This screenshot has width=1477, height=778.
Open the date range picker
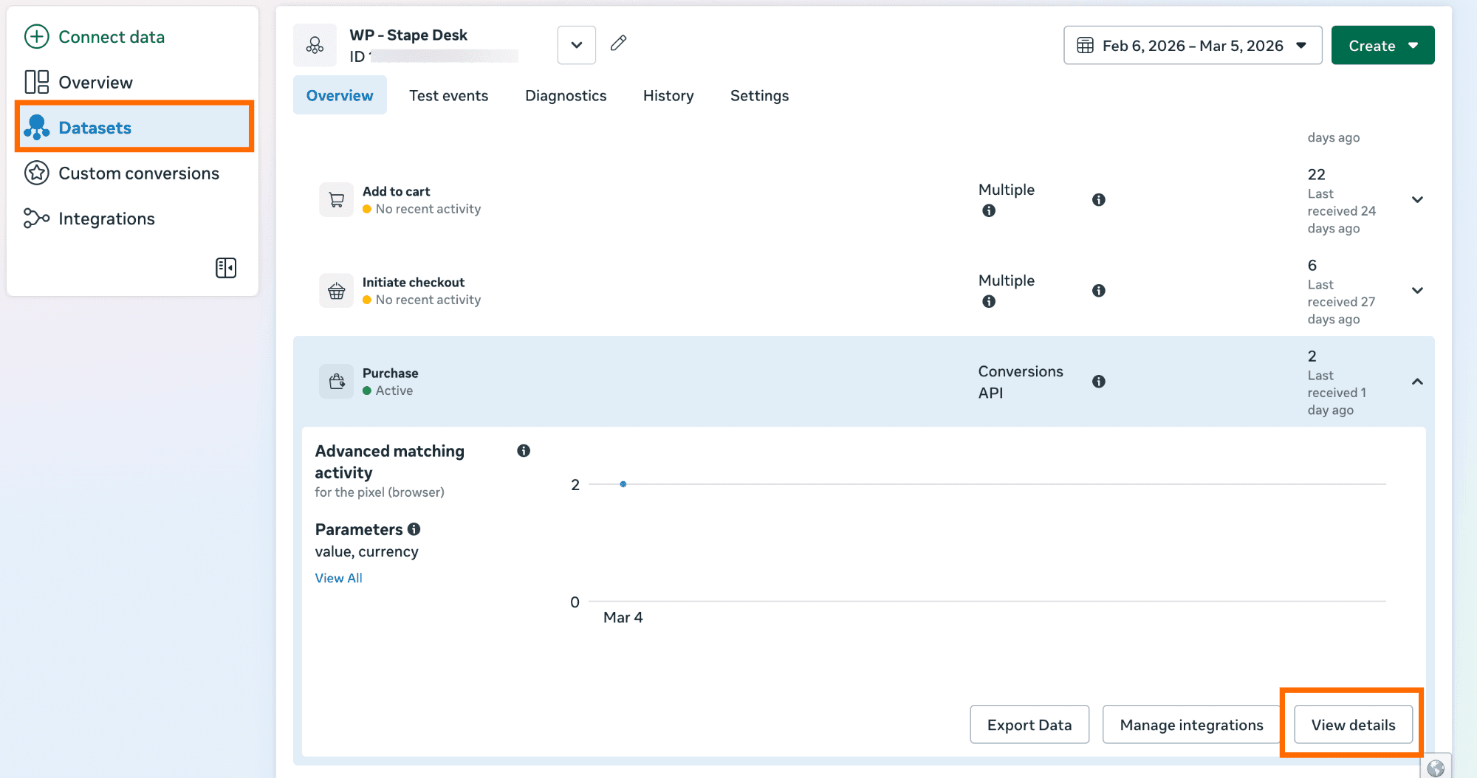coord(1192,46)
